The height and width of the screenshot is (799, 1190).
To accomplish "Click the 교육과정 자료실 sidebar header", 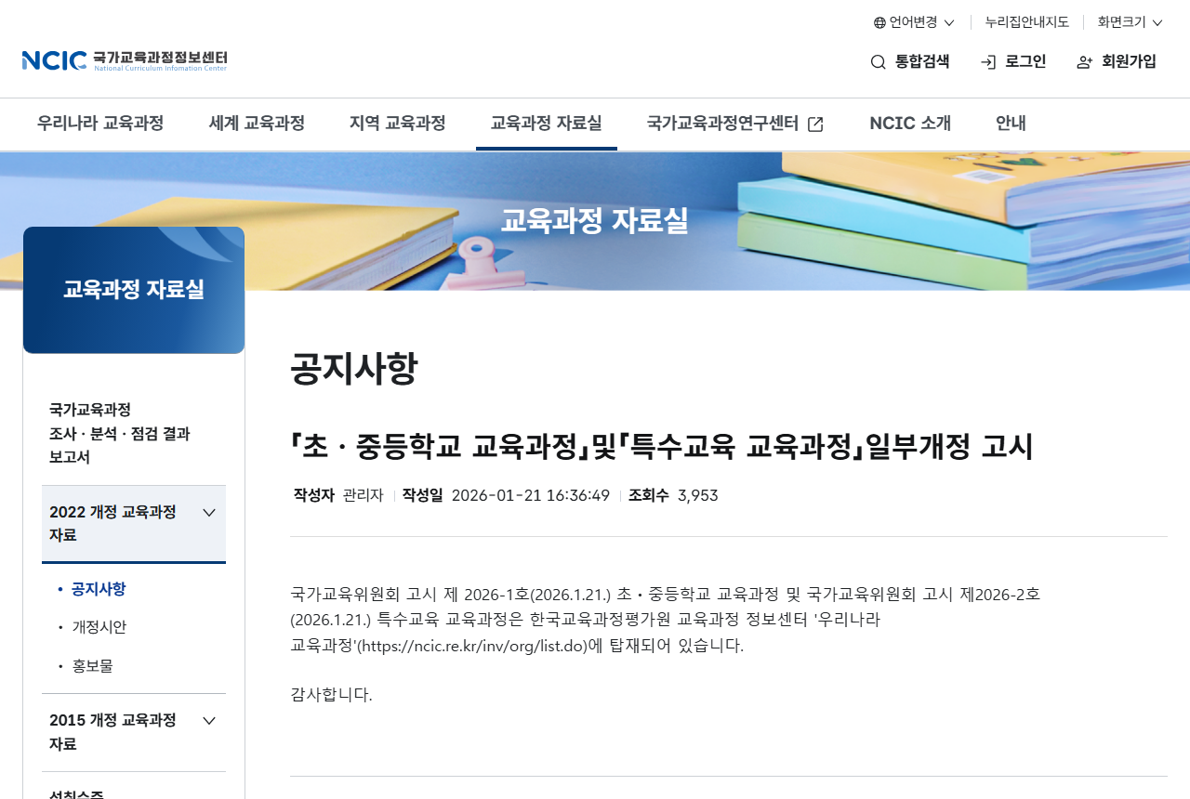I will (134, 290).
